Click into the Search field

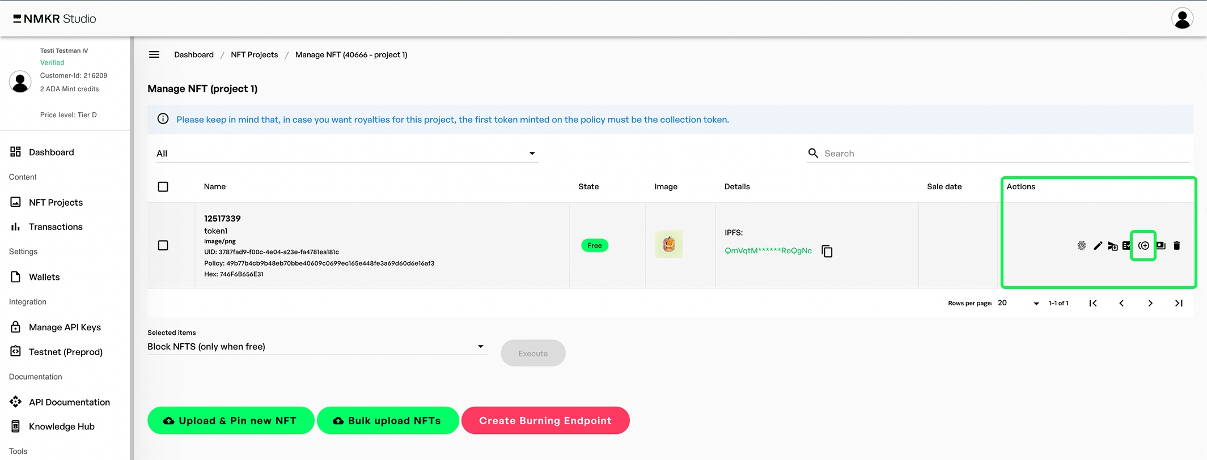(x=1003, y=154)
